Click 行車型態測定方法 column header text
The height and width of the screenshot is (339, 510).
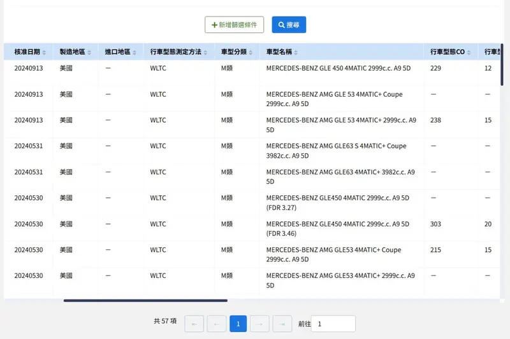point(176,52)
